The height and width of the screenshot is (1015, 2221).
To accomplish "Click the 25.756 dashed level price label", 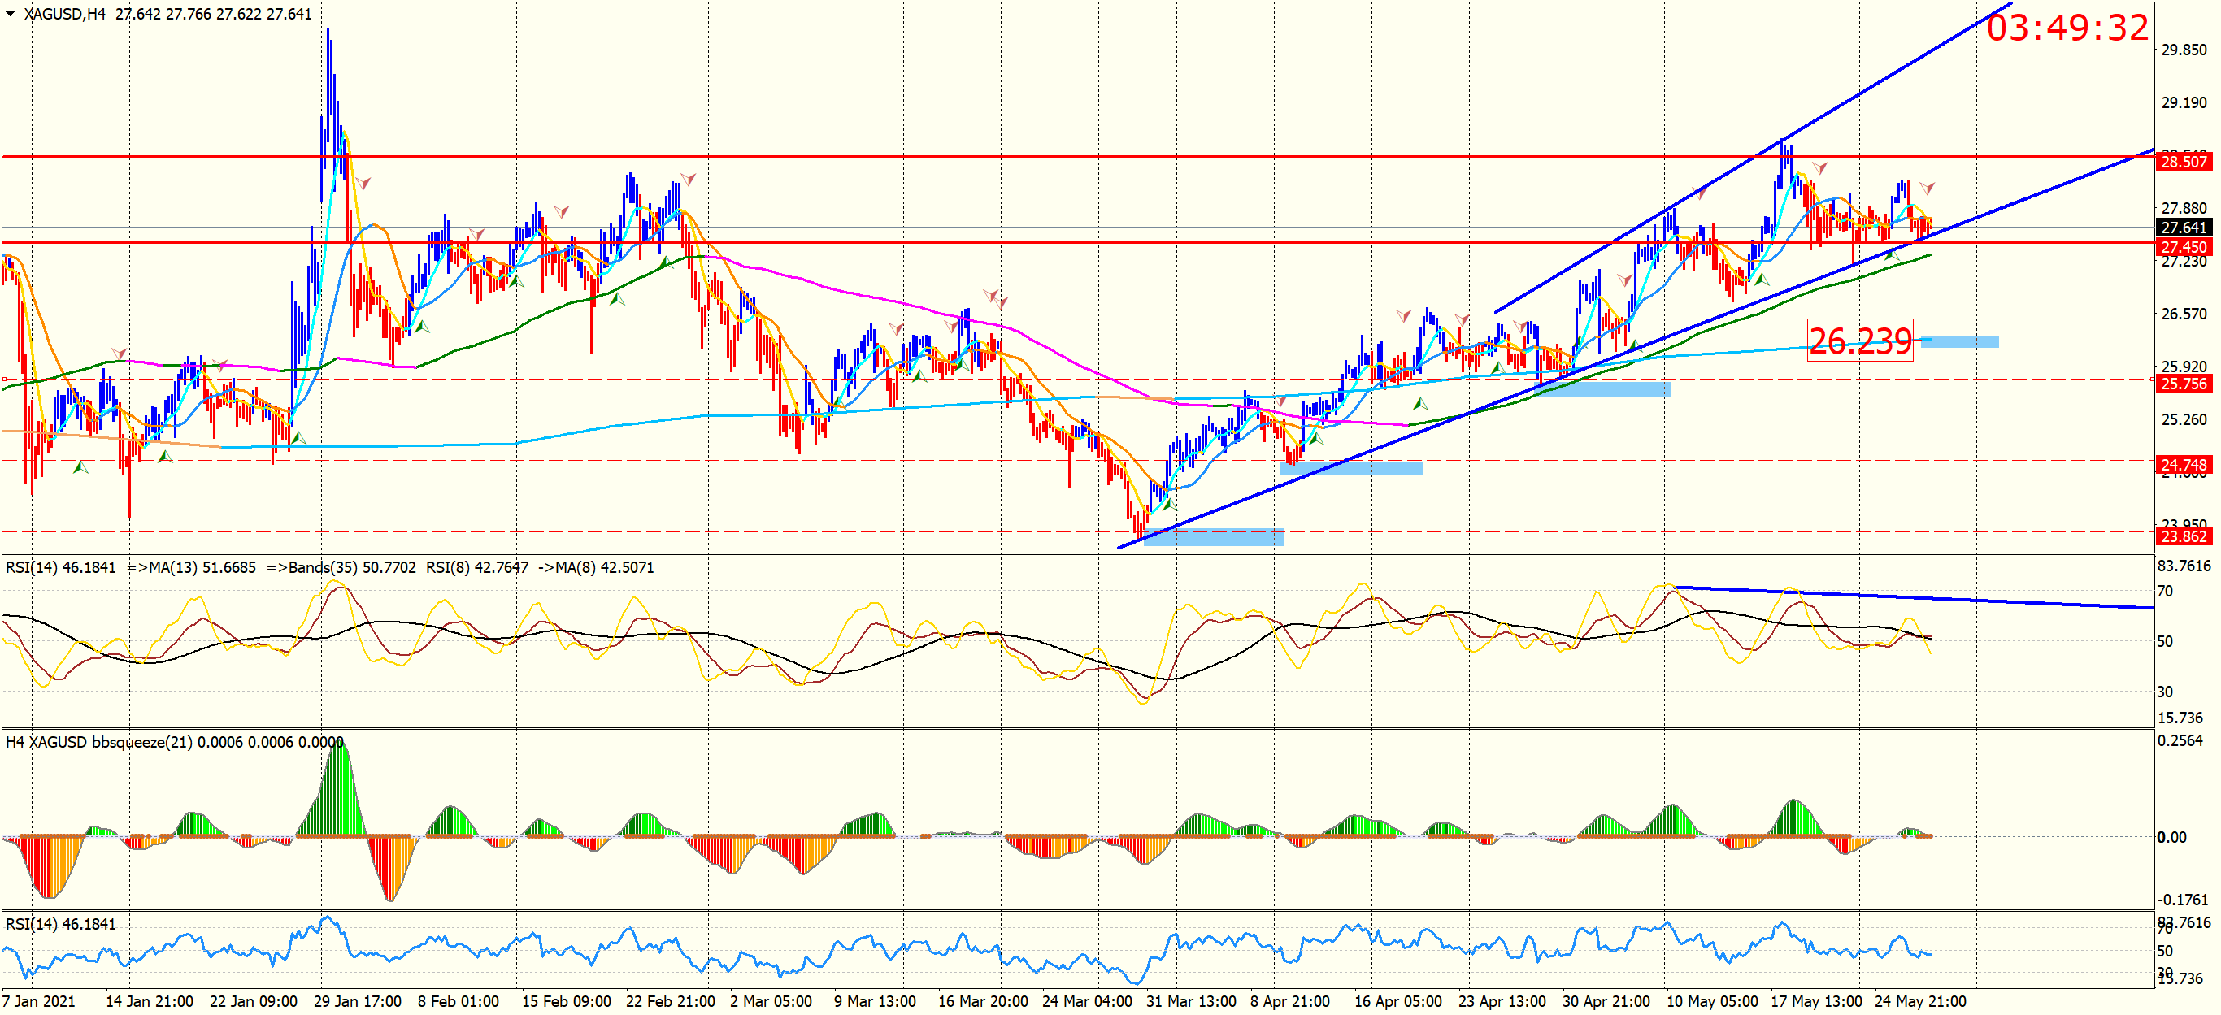I will [x=2183, y=384].
